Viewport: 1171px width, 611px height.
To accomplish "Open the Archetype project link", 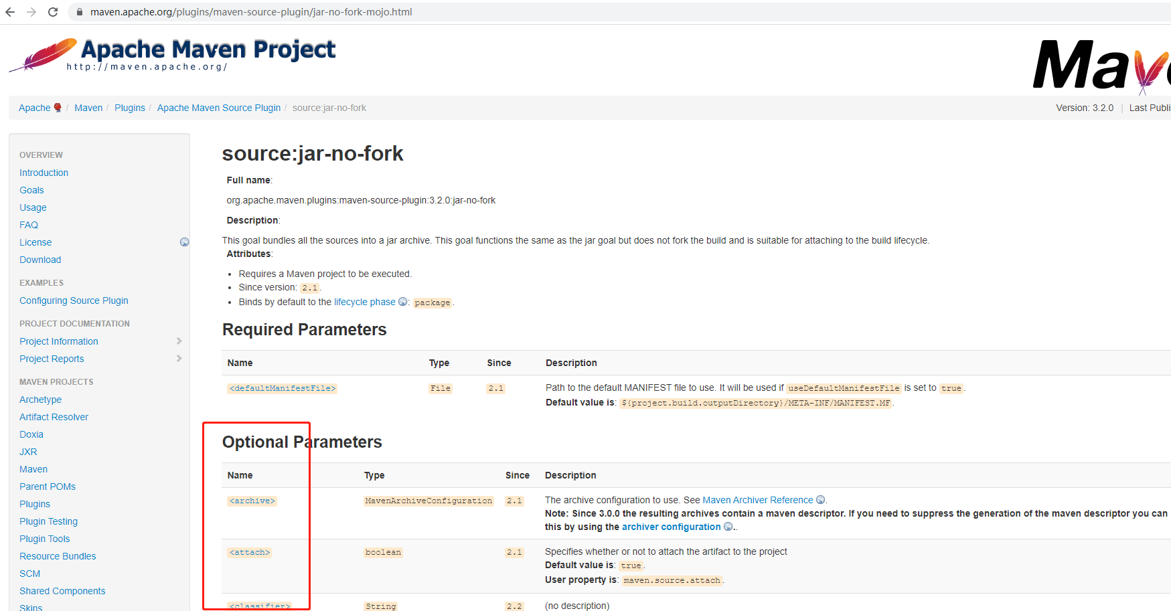I will click(x=40, y=400).
